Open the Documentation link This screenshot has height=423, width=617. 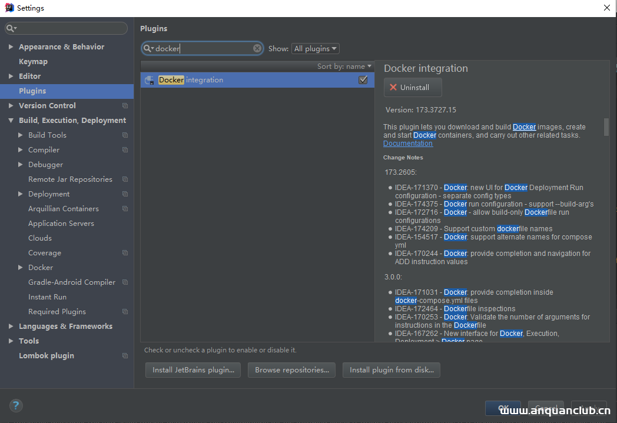(408, 143)
